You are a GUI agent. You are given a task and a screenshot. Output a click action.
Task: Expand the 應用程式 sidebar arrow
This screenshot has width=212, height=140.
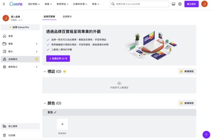click(x=37, y=67)
